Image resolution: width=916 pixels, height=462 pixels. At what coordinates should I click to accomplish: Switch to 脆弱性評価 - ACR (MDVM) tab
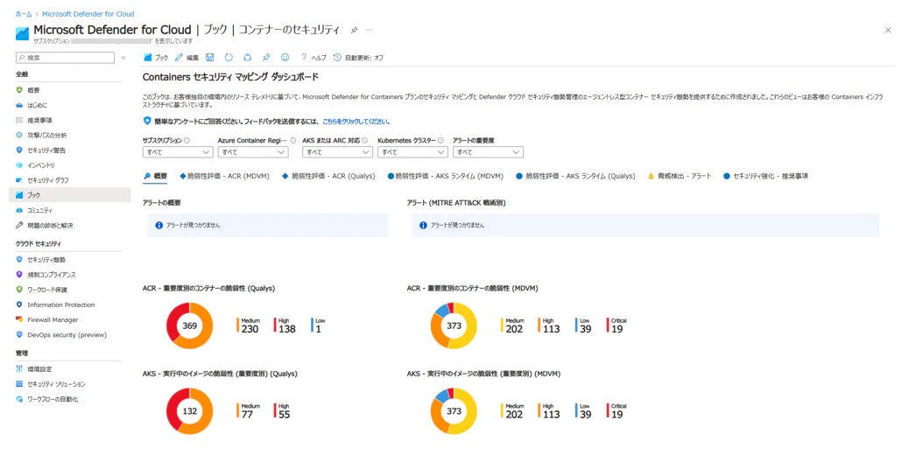pyautogui.click(x=225, y=176)
